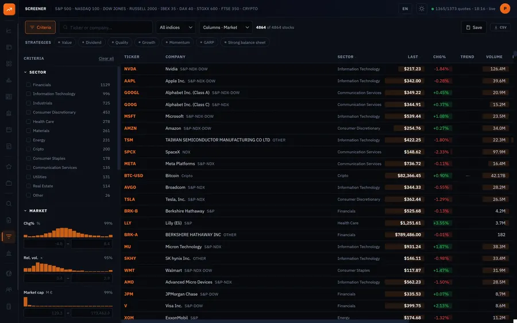517x323 pixels.
Task: Open the Columns · Market dropdown
Action: pos(226,28)
